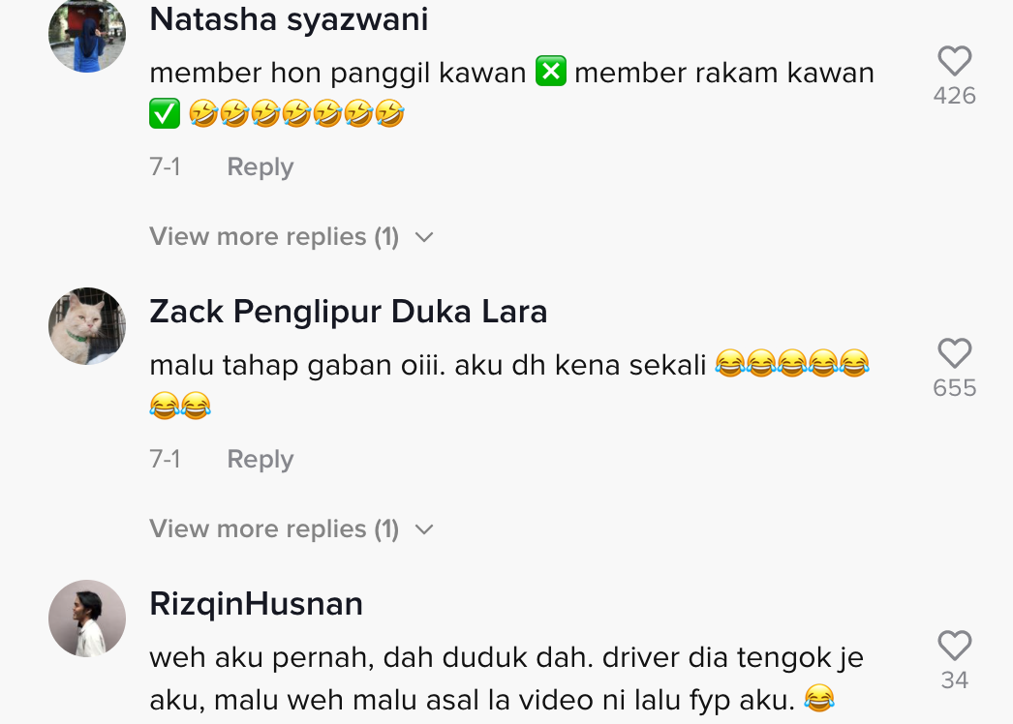The image size is (1013, 724).
Task: Click the 34 like count
Action: tap(954, 679)
